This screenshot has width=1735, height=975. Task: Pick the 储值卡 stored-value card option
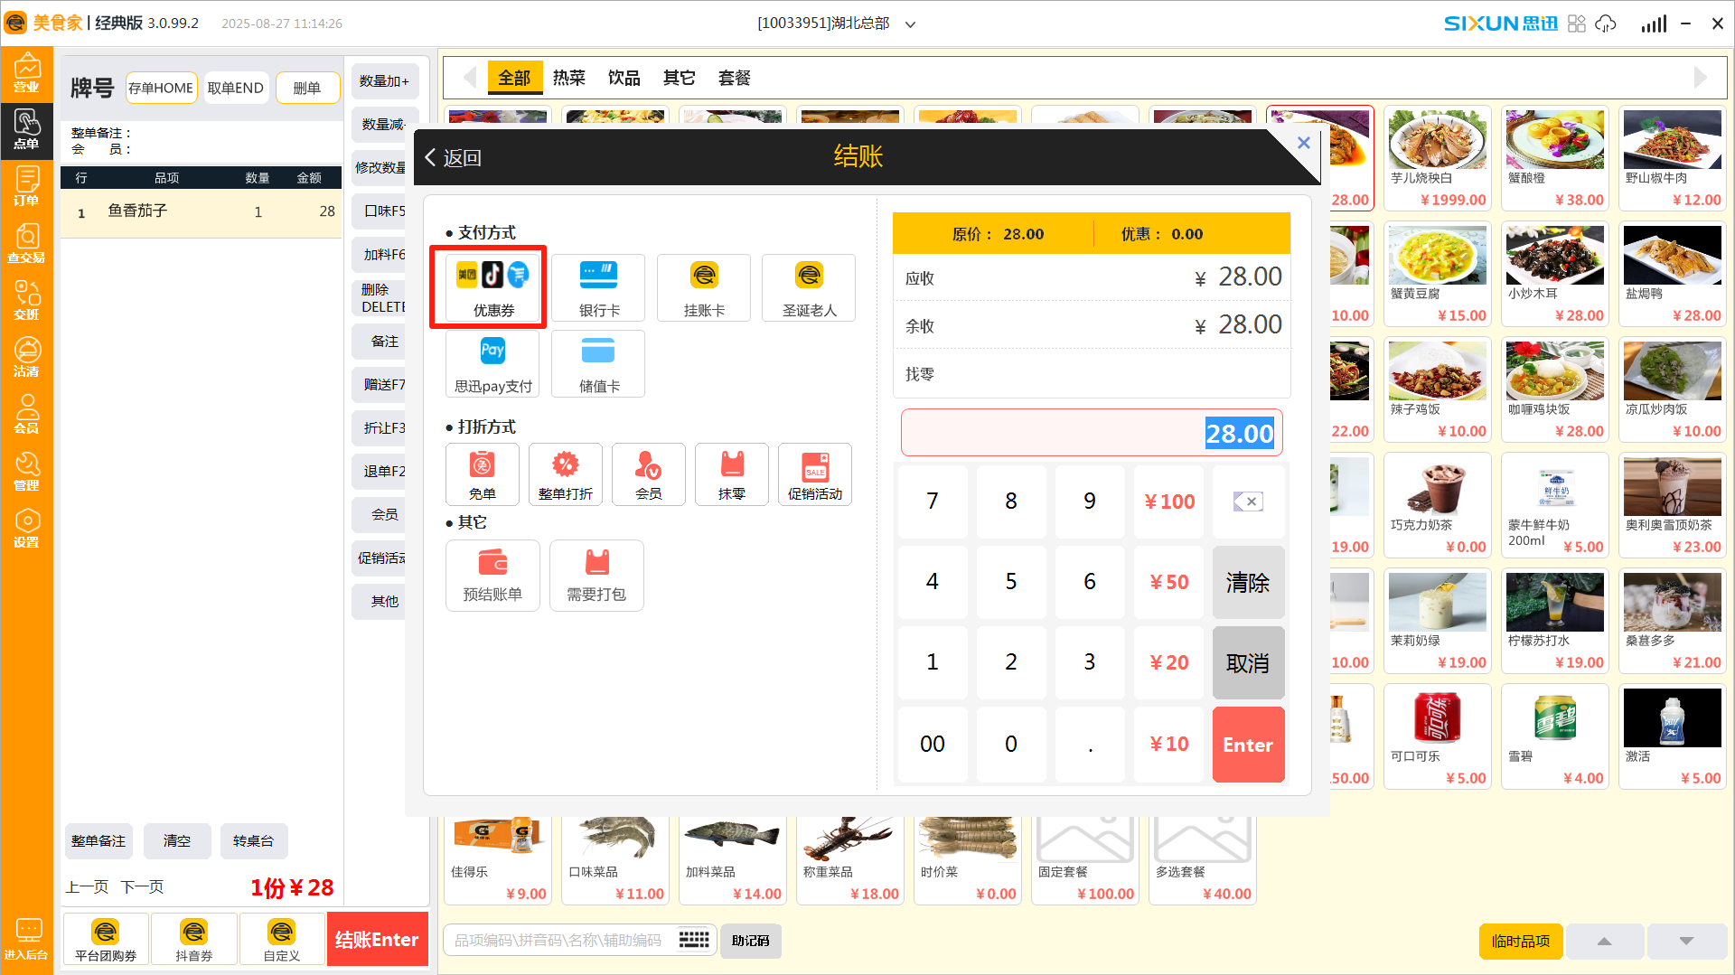coord(598,363)
